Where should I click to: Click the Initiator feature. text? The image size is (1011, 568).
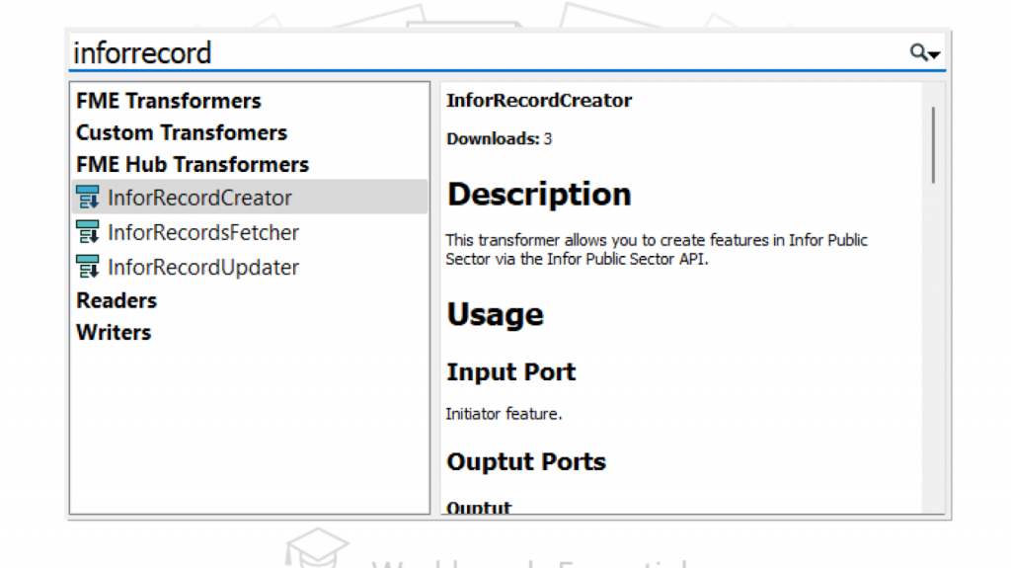(504, 414)
